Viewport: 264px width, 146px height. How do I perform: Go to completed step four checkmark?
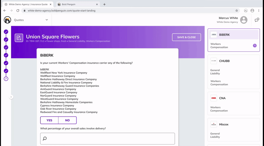click(6, 55)
